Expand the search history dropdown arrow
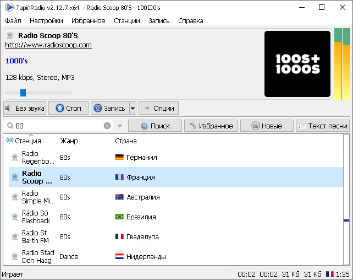Viewport: 353px width, 280px height. [120, 126]
